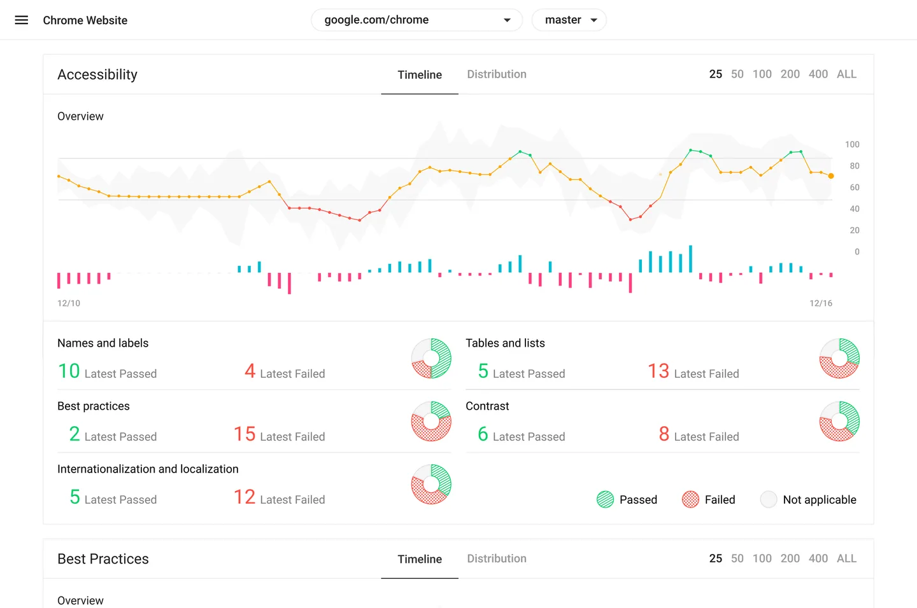Select the Accessibility Timeline tab
This screenshot has width=917, height=608.
tap(420, 75)
